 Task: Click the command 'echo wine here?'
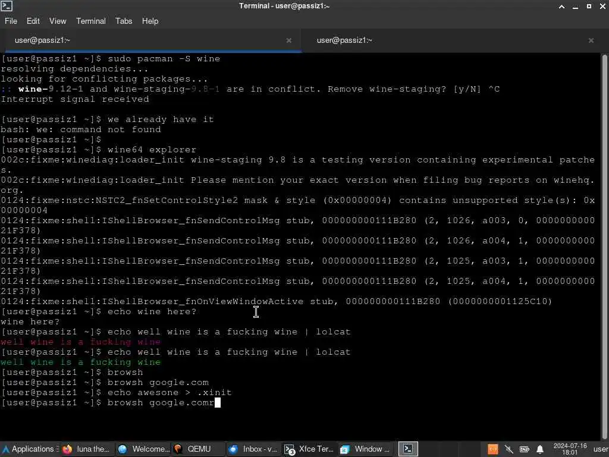152,312
